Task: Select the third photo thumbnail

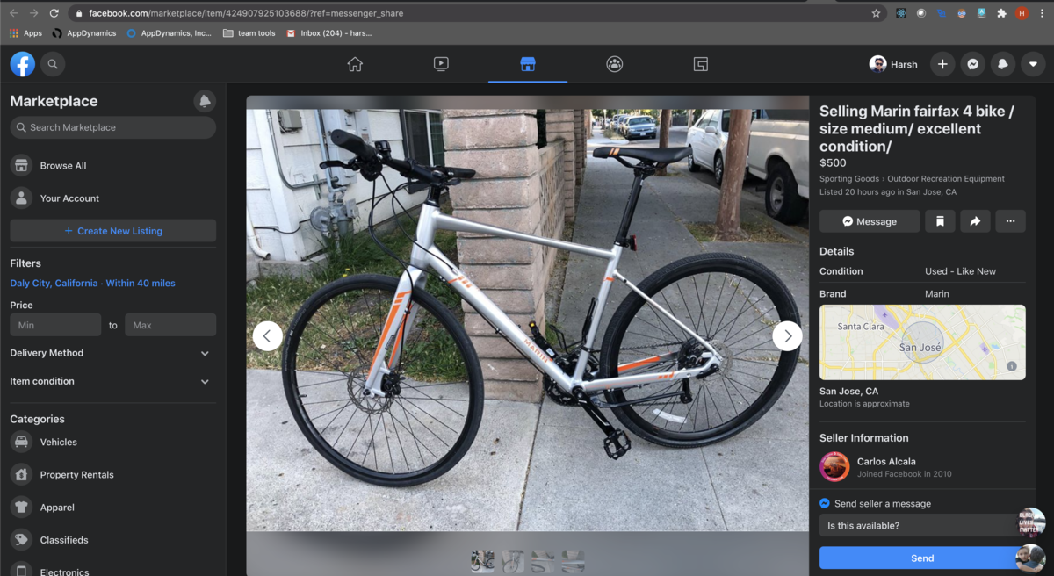Action: (543, 561)
